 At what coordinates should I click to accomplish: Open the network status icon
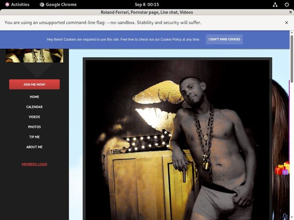(x=275, y=4)
